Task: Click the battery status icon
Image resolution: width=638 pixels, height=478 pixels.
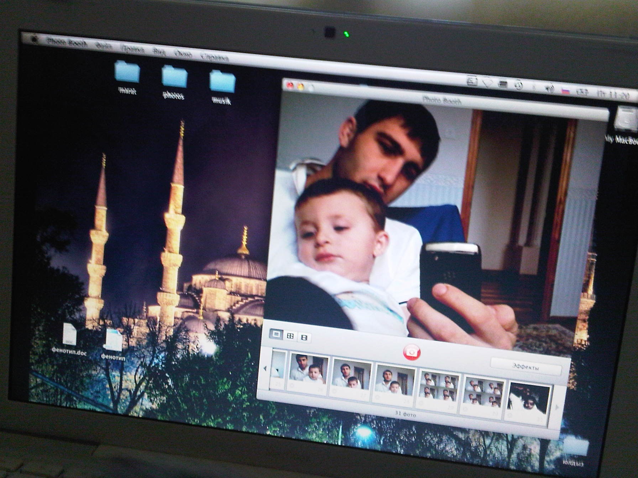Action: tap(582, 92)
